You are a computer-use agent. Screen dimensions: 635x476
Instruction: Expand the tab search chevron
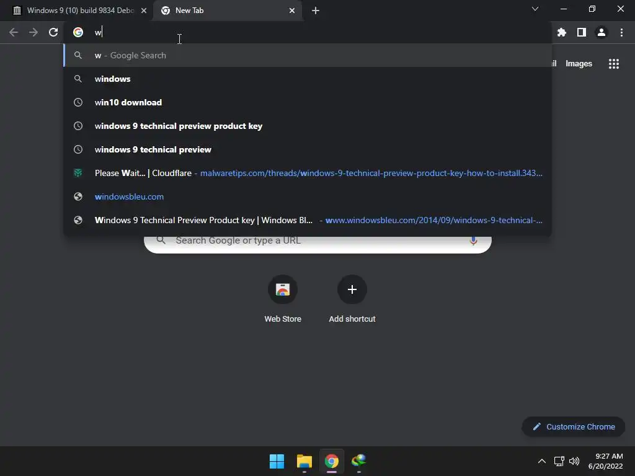pos(535,9)
